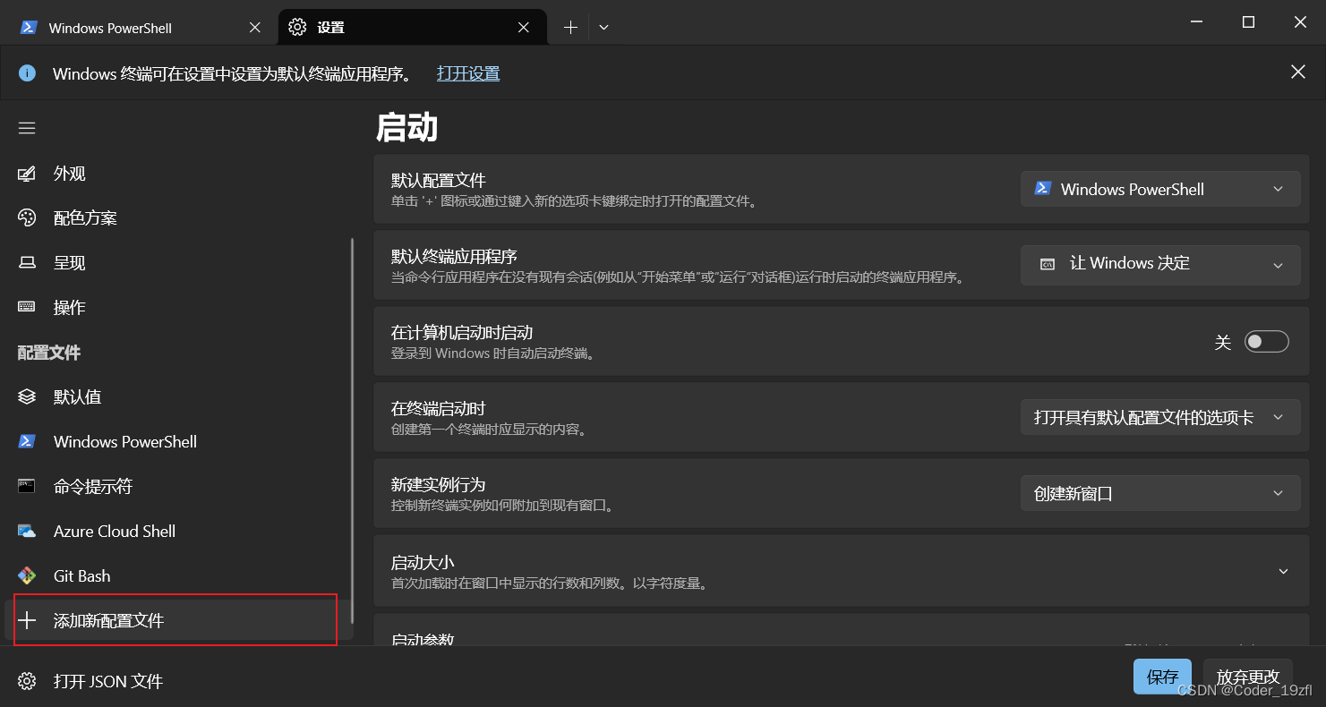Select 配色方案 in the sidebar
1326x707 pixels.
pos(179,217)
